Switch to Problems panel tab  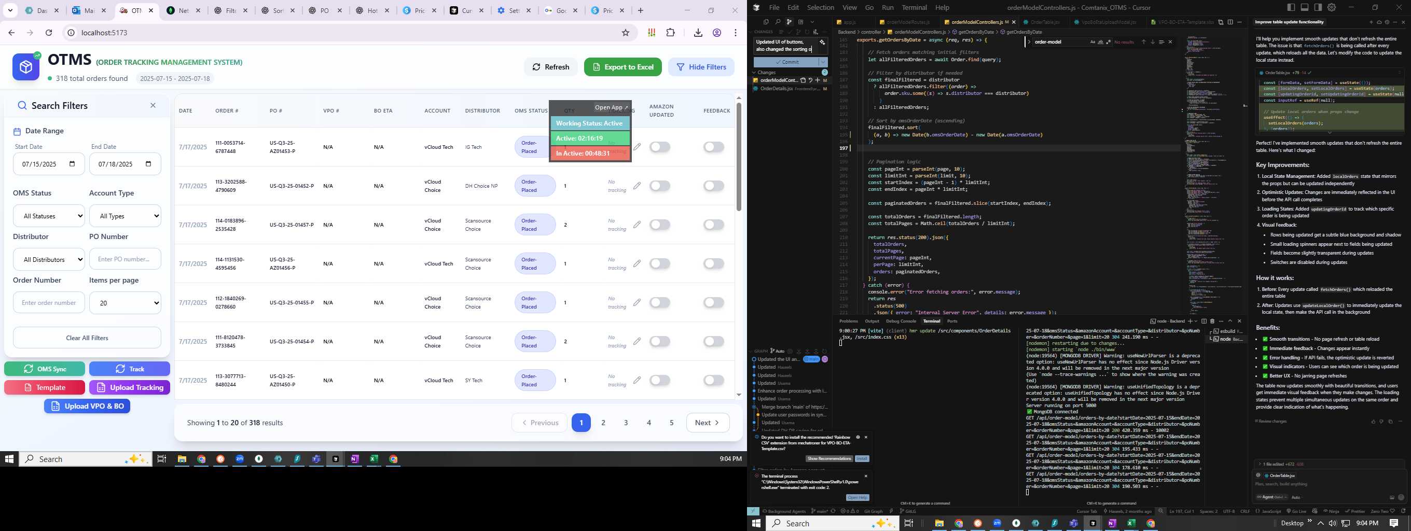coord(849,322)
